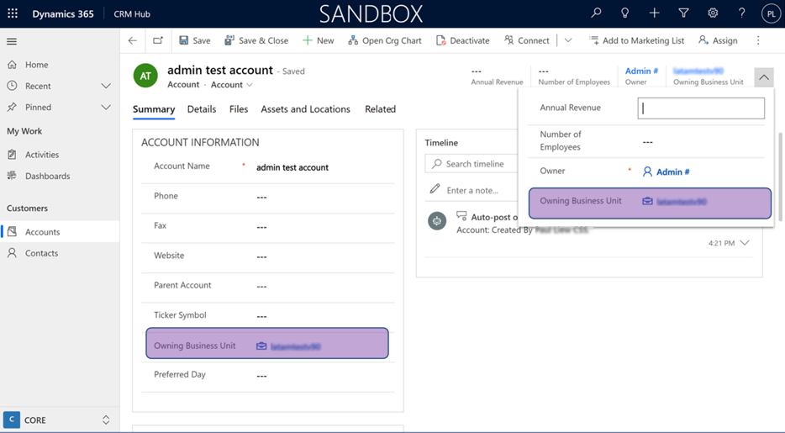Toggle the hamburger site map menu
The height and width of the screenshot is (433, 785).
pos(12,41)
